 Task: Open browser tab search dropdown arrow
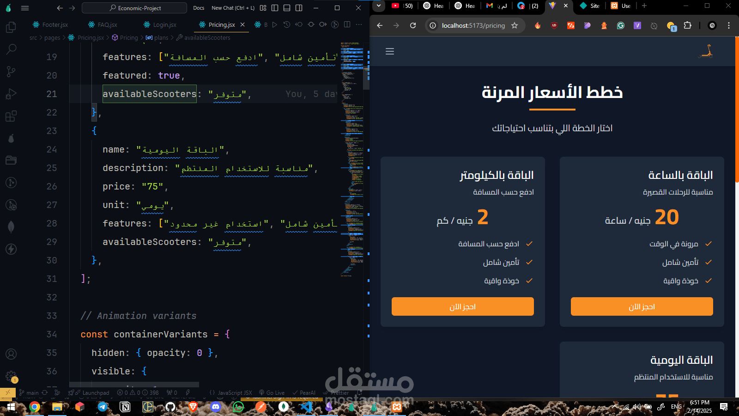coord(378,6)
